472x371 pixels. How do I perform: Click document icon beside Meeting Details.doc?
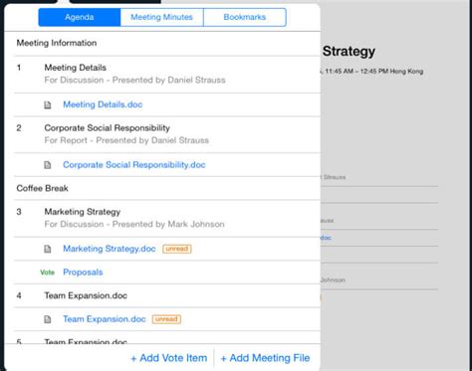pyautogui.click(x=48, y=105)
